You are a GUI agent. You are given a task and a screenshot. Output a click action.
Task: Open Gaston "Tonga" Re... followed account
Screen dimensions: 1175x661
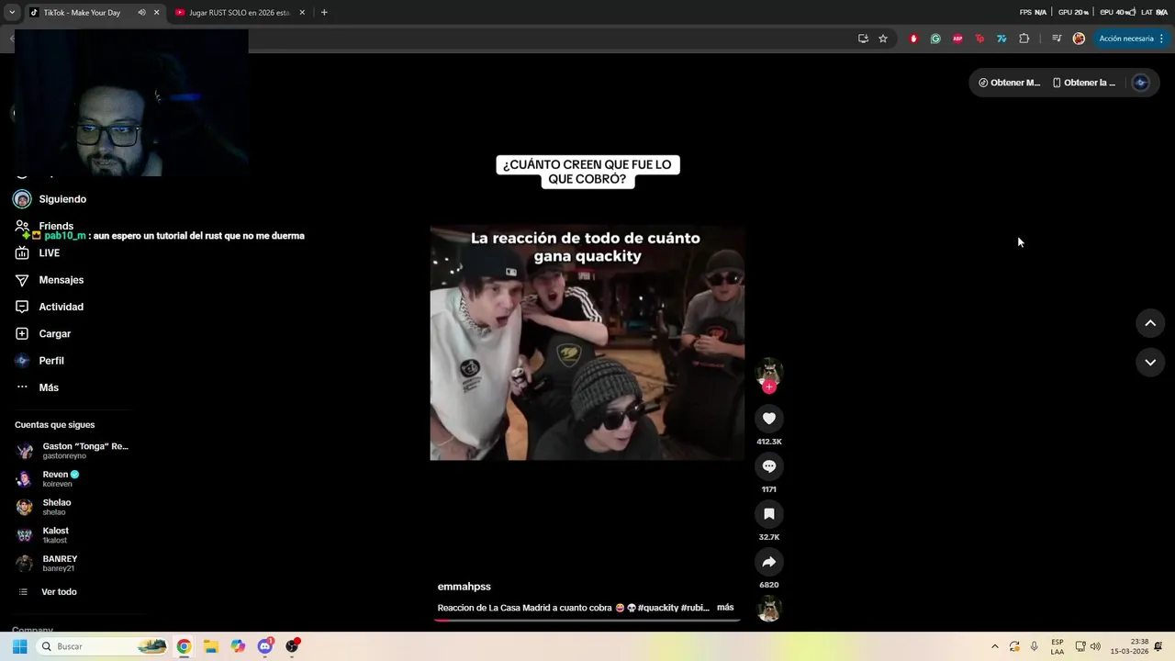[73, 451]
